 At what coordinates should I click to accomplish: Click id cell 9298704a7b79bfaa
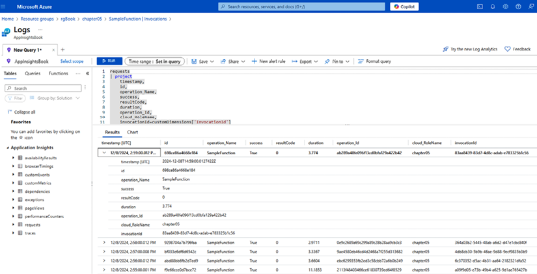pyautogui.click(x=180, y=243)
